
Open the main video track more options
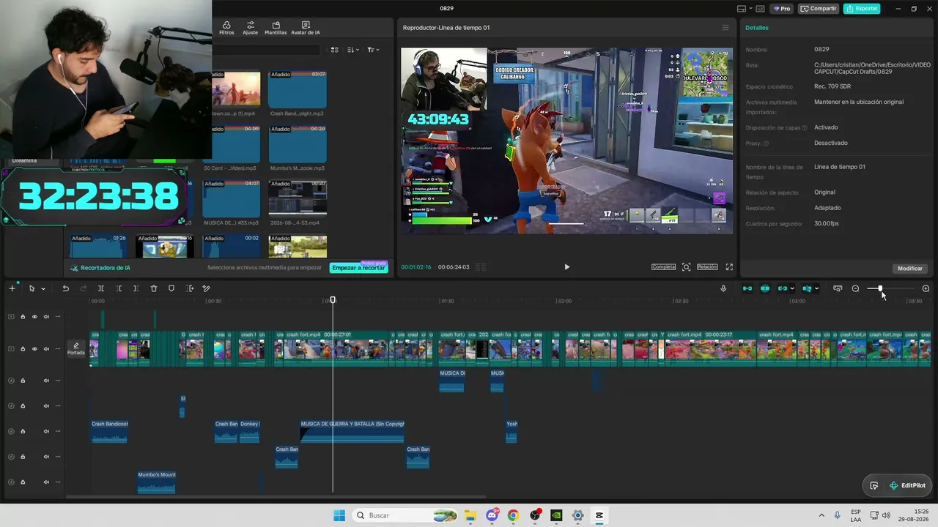click(58, 349)
